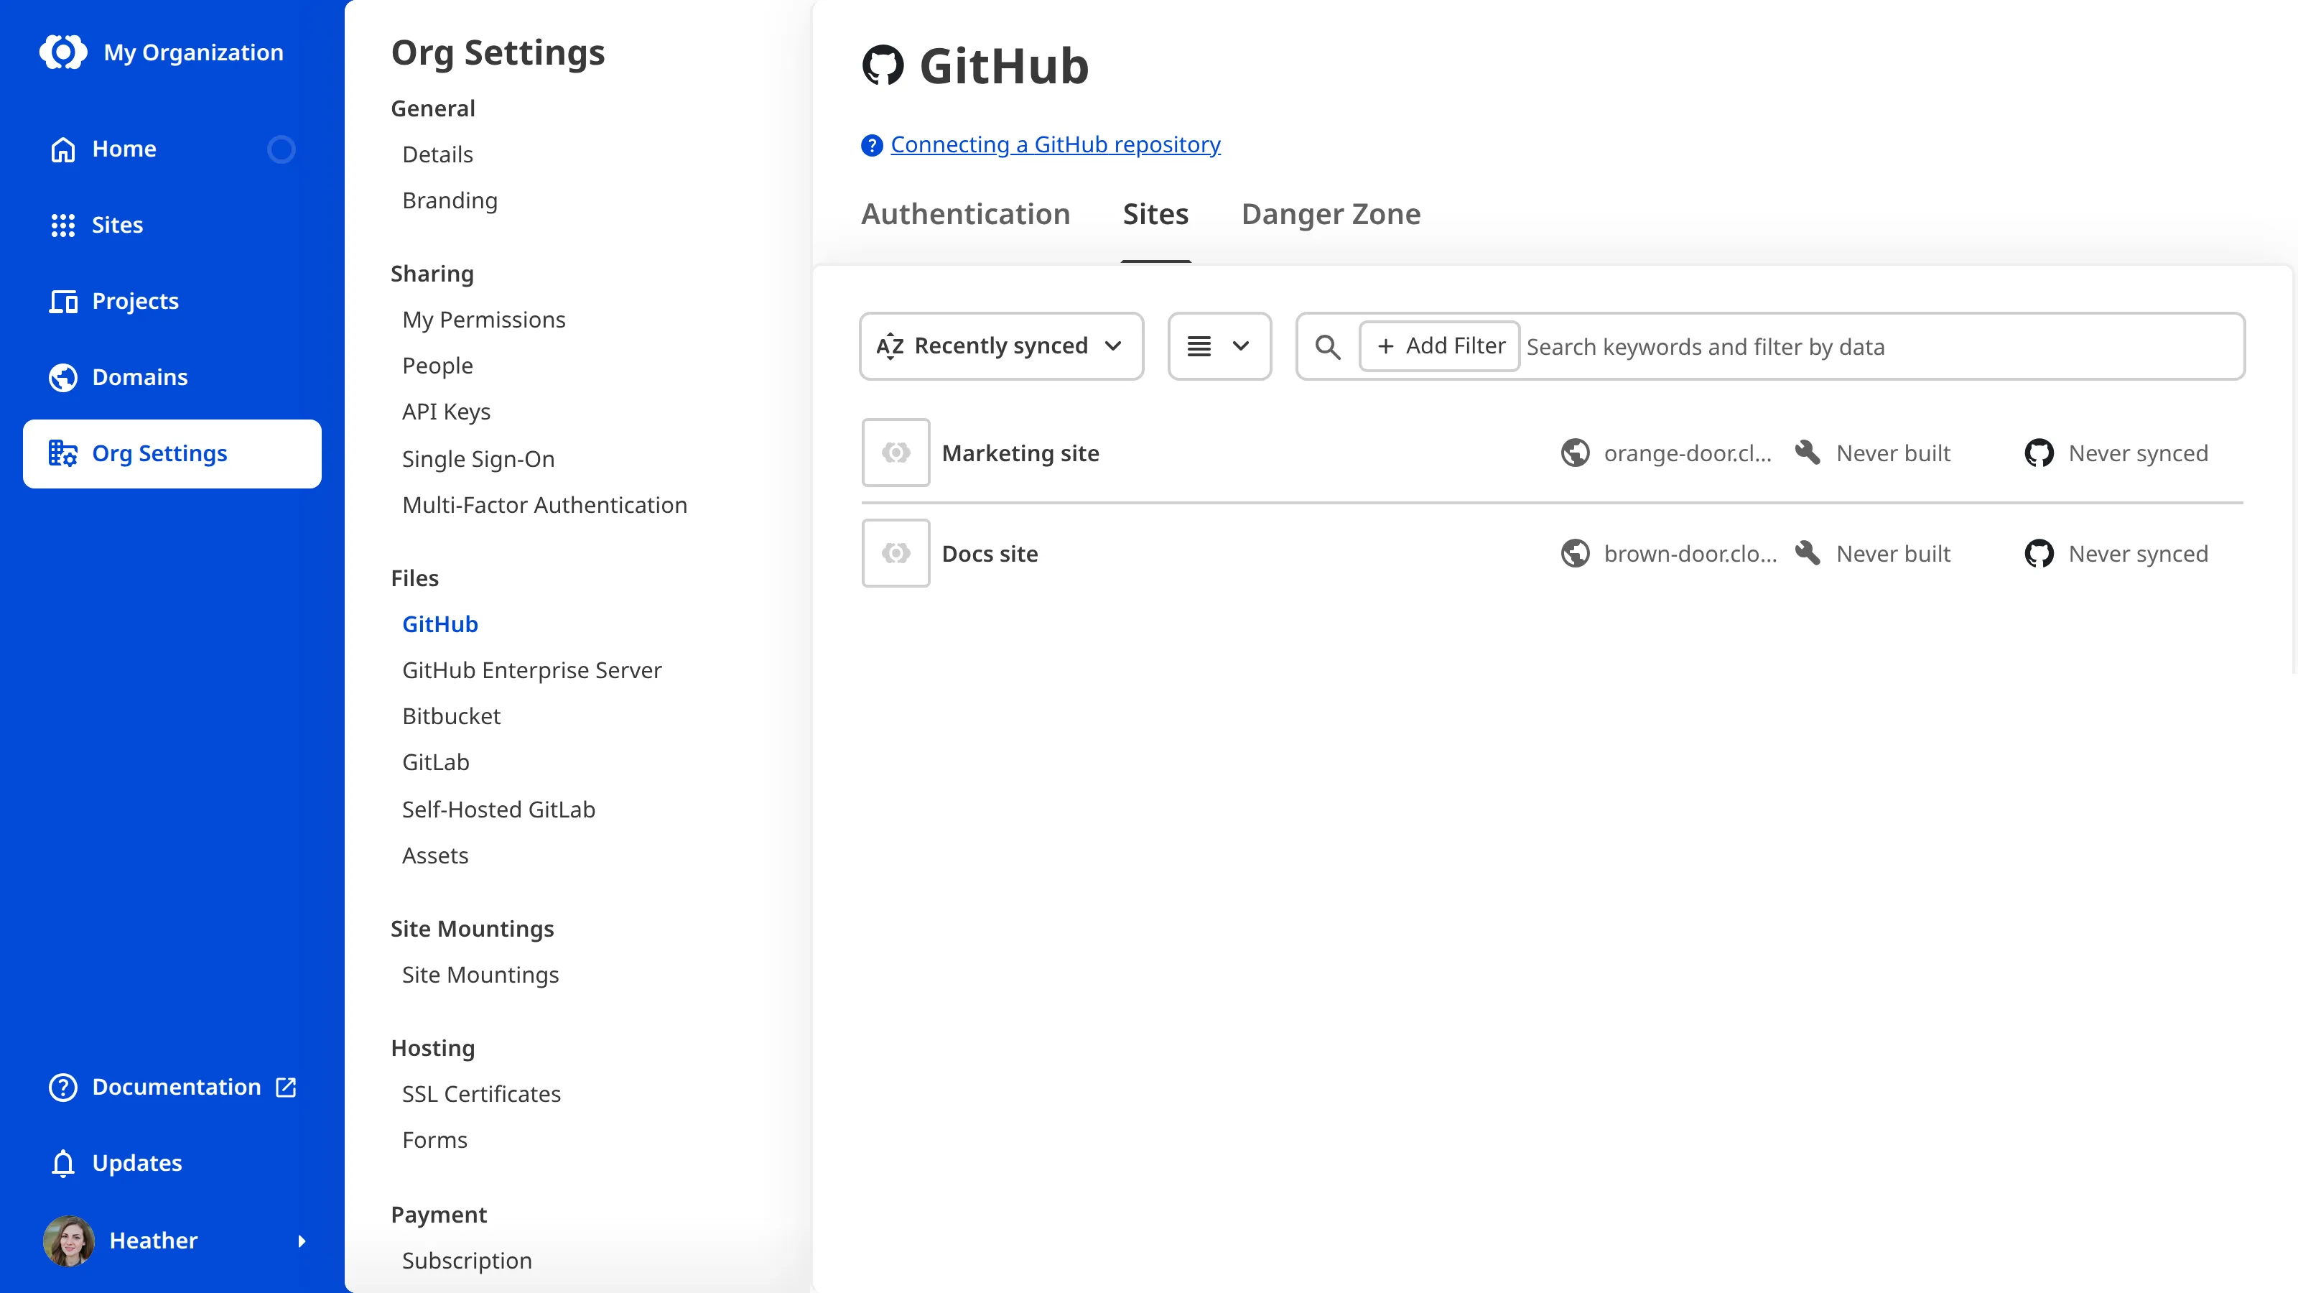Click the wrench icon in the Marketing site row
The image size is (2298, 1293).
(1808, 453)
